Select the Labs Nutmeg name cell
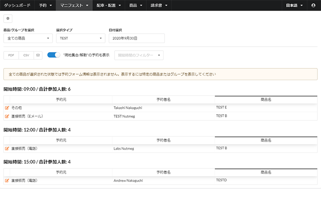The height and width of the screenshot is (200, 321). (163, 148)
